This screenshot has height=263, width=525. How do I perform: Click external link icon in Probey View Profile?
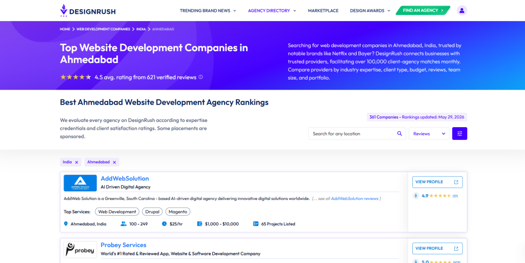(456, 249)
